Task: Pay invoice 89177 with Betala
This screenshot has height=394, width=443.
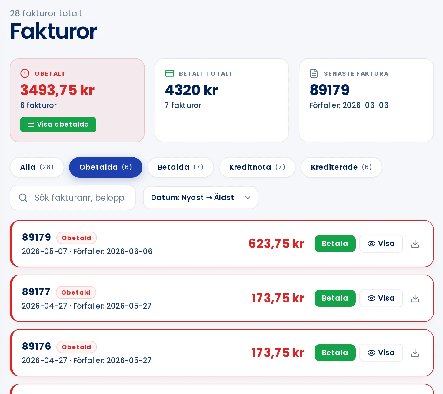Action: coord(335,298)
